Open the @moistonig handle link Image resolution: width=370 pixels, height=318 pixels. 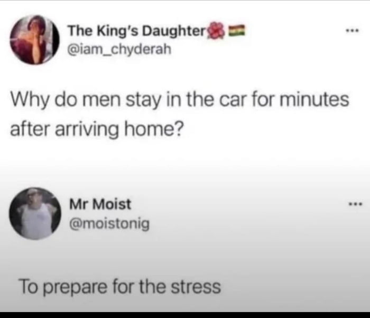[109, 223]
